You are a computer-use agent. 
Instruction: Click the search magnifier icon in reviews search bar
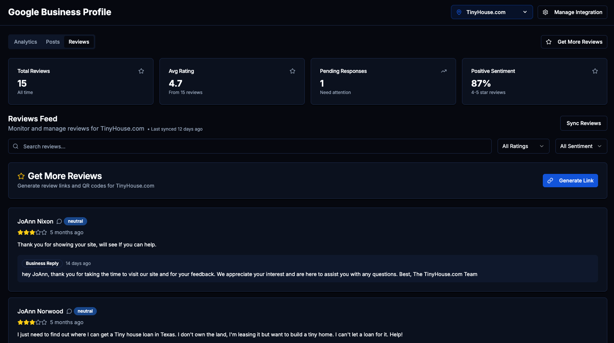pyautogui.click(x=16, y=146)
